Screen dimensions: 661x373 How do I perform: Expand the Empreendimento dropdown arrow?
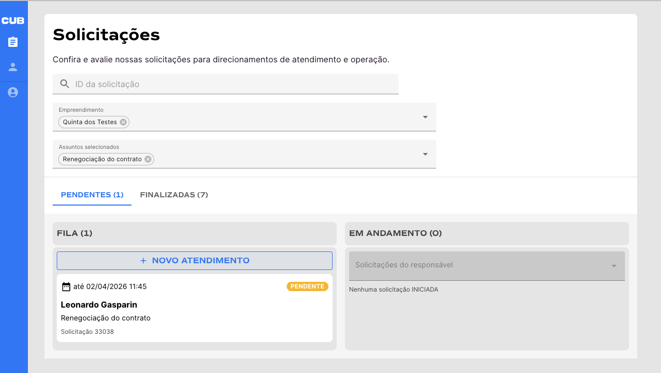(425, 117)
